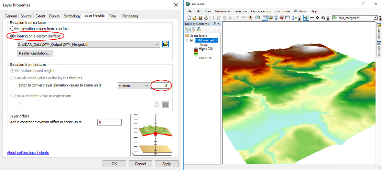Open the DTM_merged.tif 3D layer dropdown
Screen dimensions: 382x170
[375, 18]
